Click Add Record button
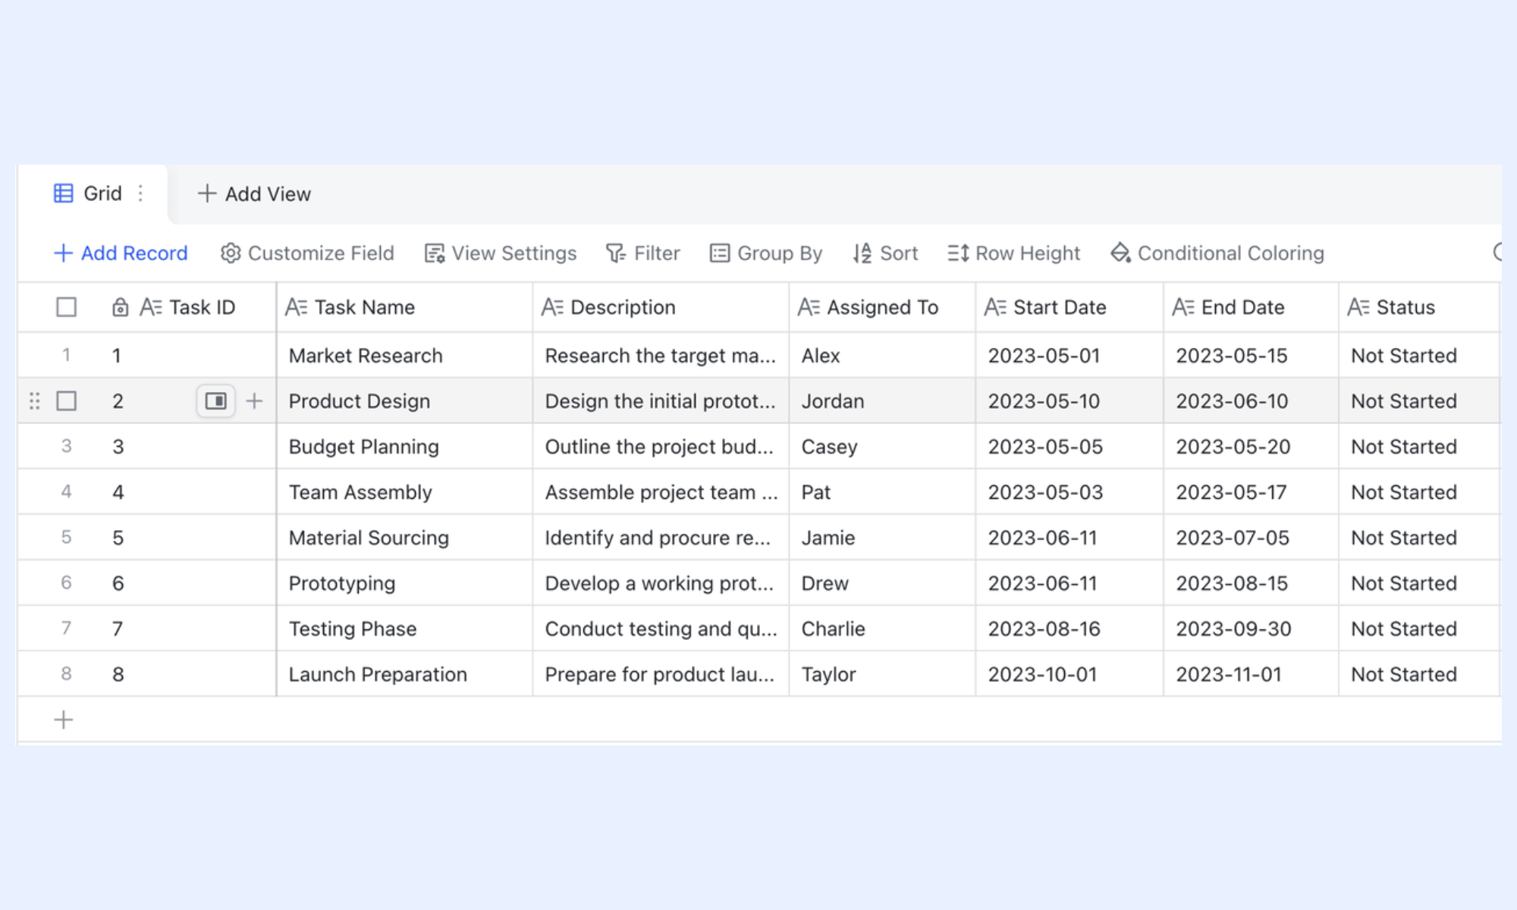1517x910 pixels. coord(121,253)
